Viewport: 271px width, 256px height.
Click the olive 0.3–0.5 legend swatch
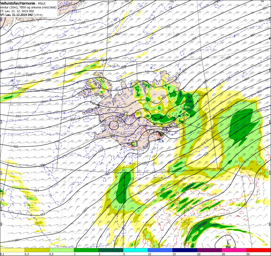[37, 250]
